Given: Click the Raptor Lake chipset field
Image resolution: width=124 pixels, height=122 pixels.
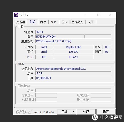Looking at the screenshot, I should [73, 47].
